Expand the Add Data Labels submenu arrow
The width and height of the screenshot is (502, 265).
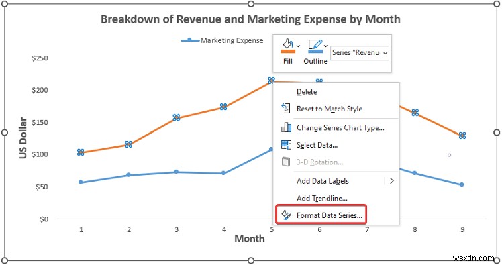click(391, 181)
